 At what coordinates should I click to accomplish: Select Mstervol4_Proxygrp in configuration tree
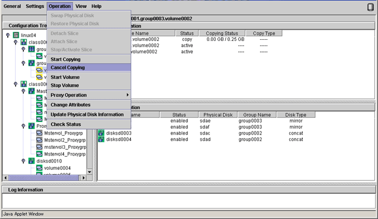65,154
